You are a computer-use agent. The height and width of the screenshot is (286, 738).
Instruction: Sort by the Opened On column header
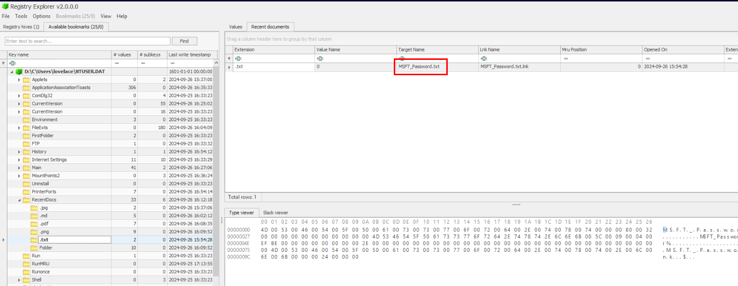682,50
